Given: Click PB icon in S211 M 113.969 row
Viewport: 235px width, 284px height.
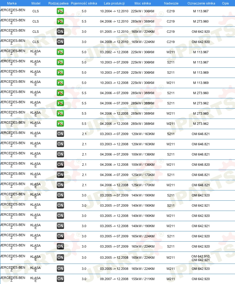Looking at the screenshot, I should tap(60, 73).
